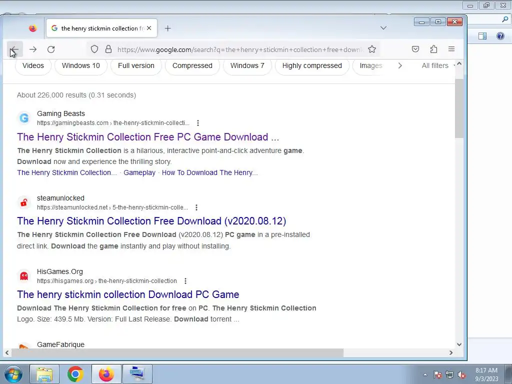Click the pinned Firefox tab icon
This screenshot has width=512, height=384.
[32, 28]
